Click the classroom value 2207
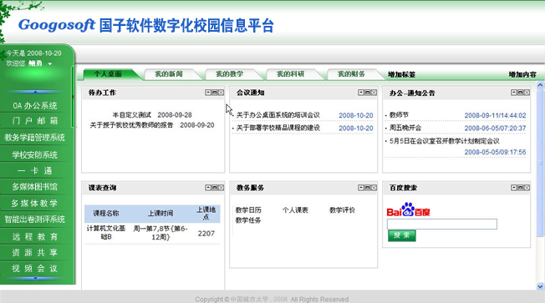Screen dimensions: 545x303 (206, 234)
